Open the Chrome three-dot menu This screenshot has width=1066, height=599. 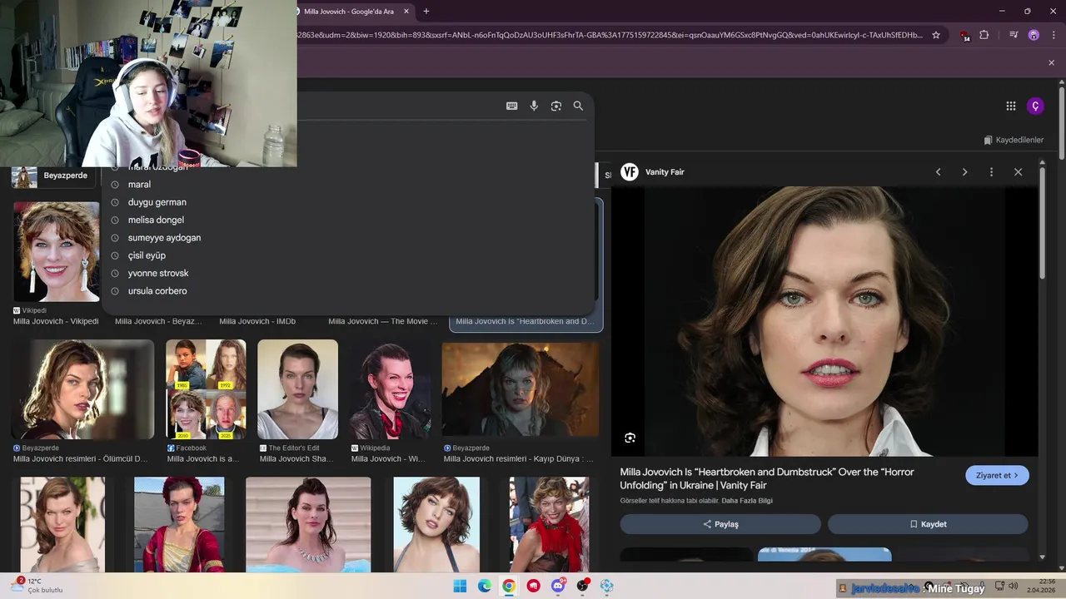point(1053,35)
